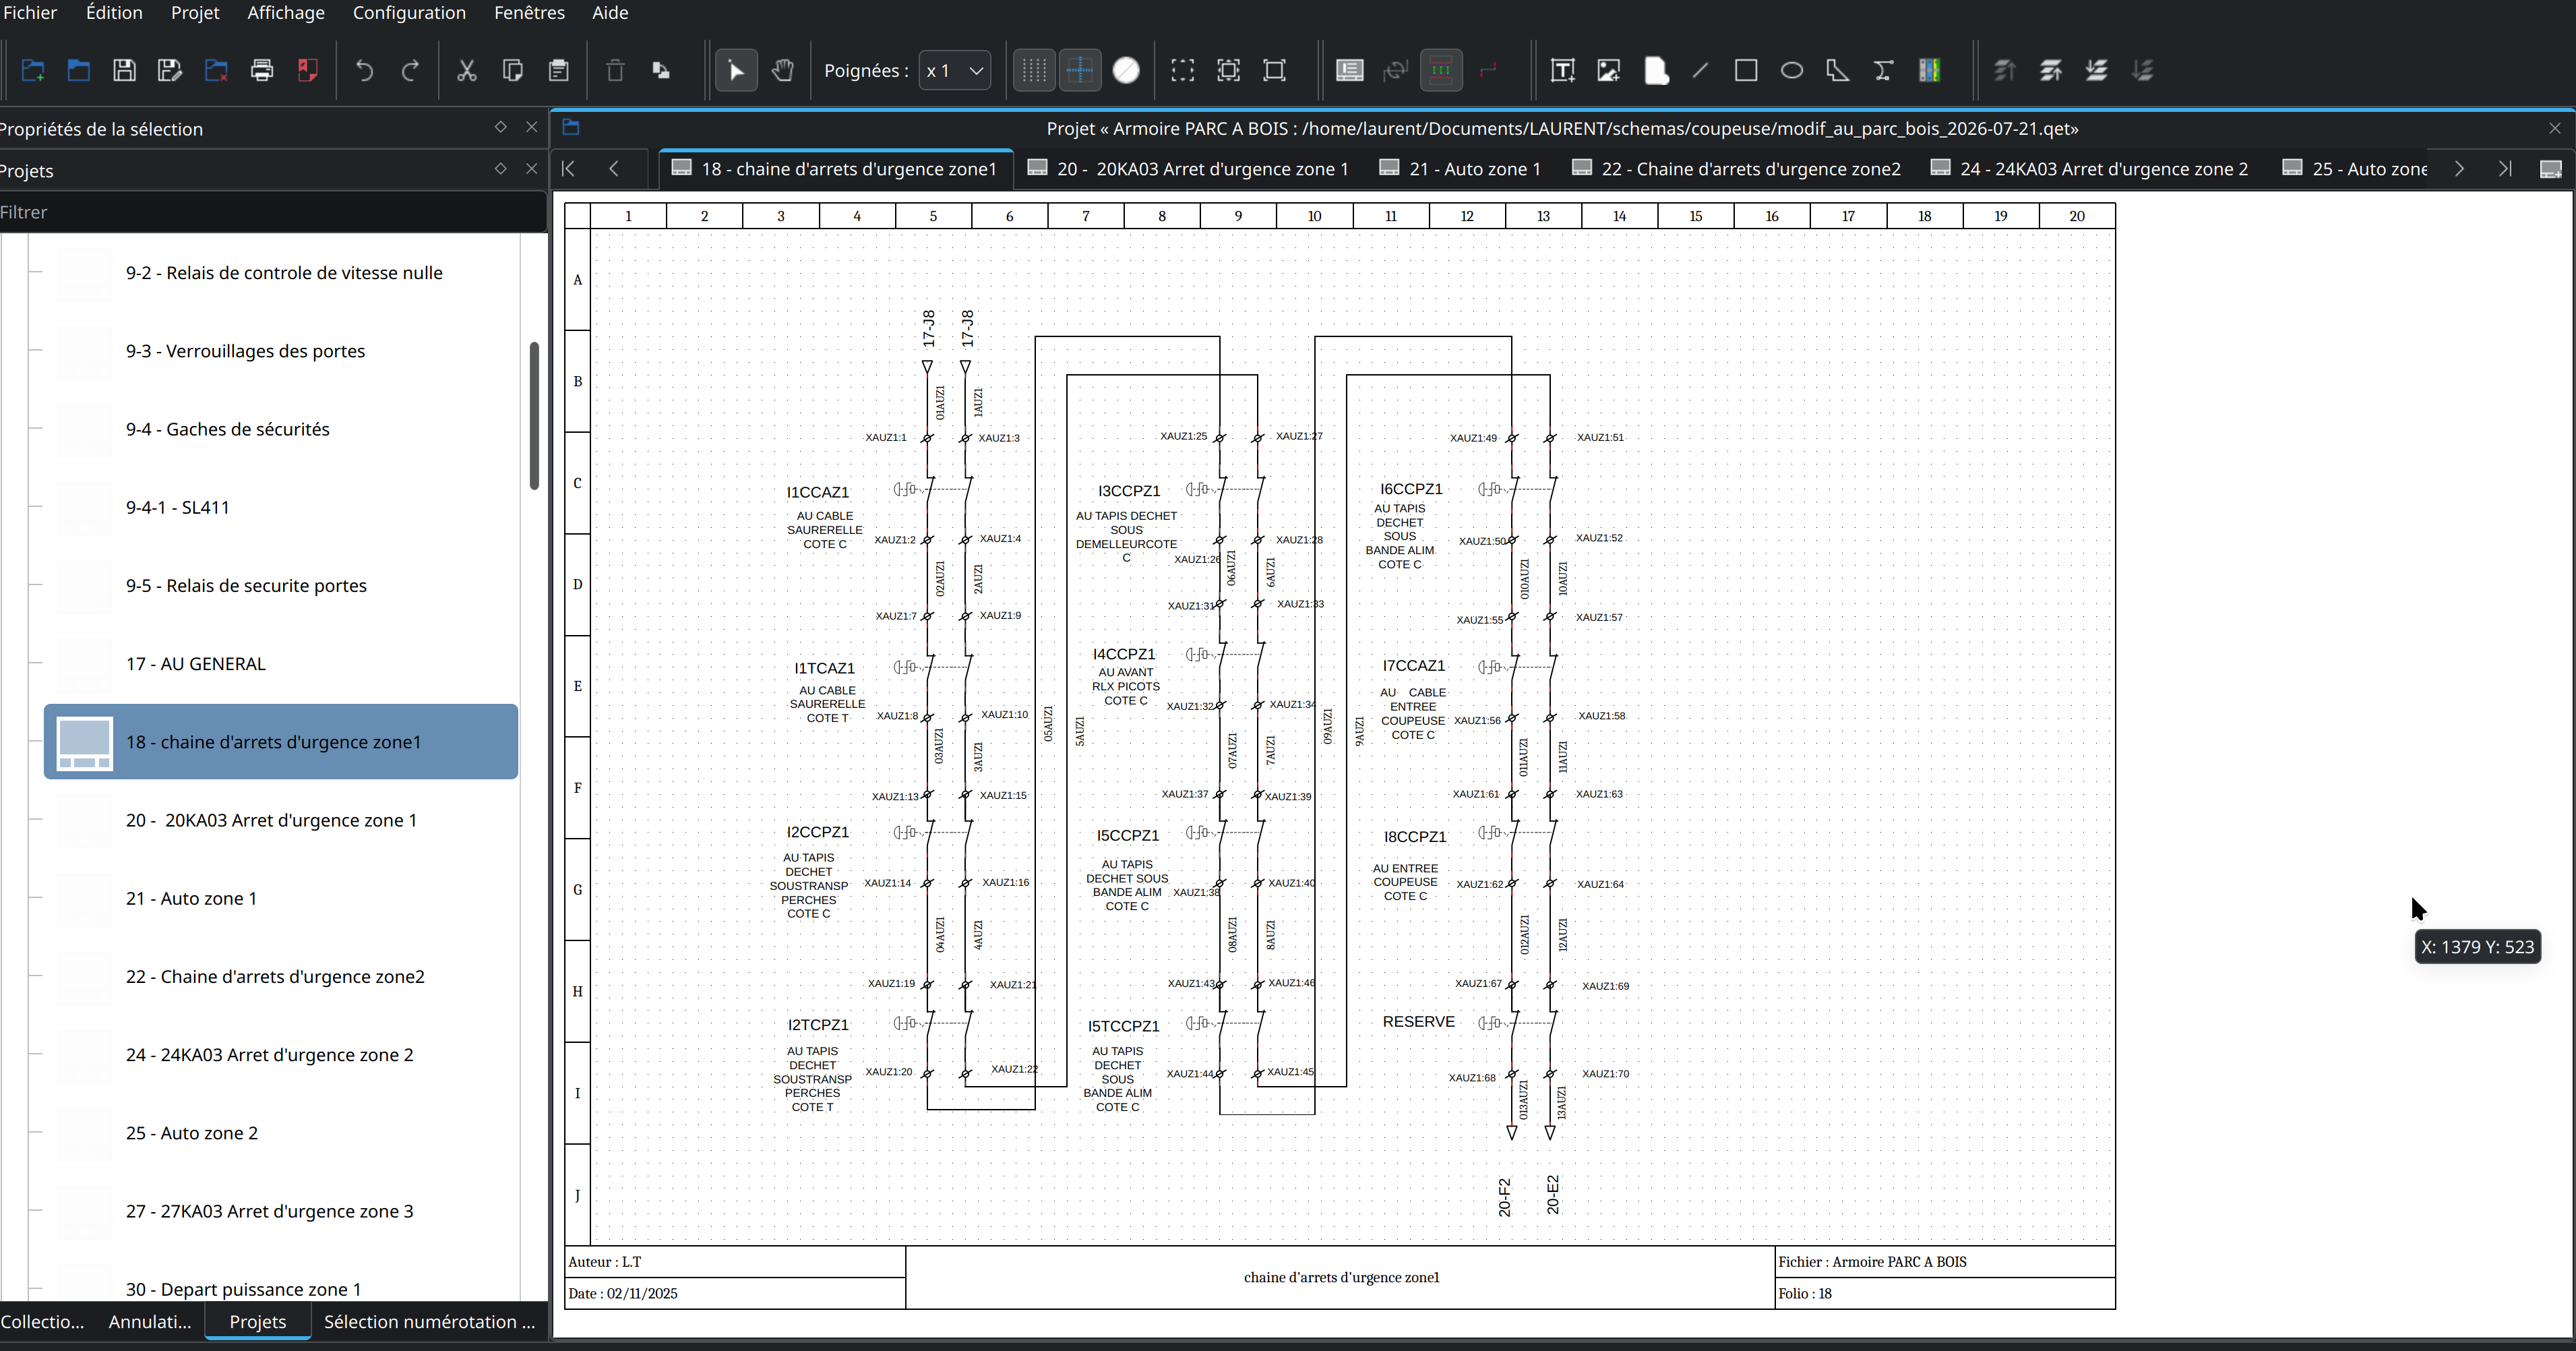Image resolution: width=2576 pixels, height=1351 pixels.
Task: Switch to the Annulati... bottom tab
Action: click(150, 1321)
